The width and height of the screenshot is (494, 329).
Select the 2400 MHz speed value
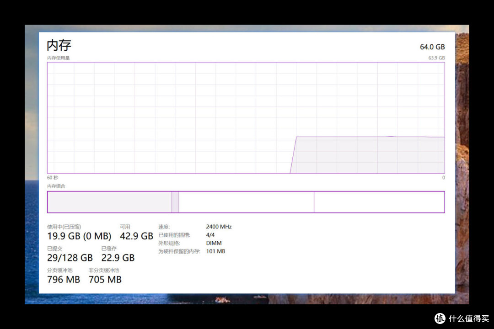[x=219, y=227]
